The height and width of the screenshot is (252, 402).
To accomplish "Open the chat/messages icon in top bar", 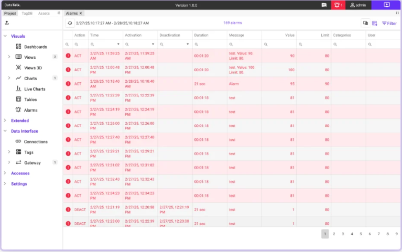I will (324, 5).
